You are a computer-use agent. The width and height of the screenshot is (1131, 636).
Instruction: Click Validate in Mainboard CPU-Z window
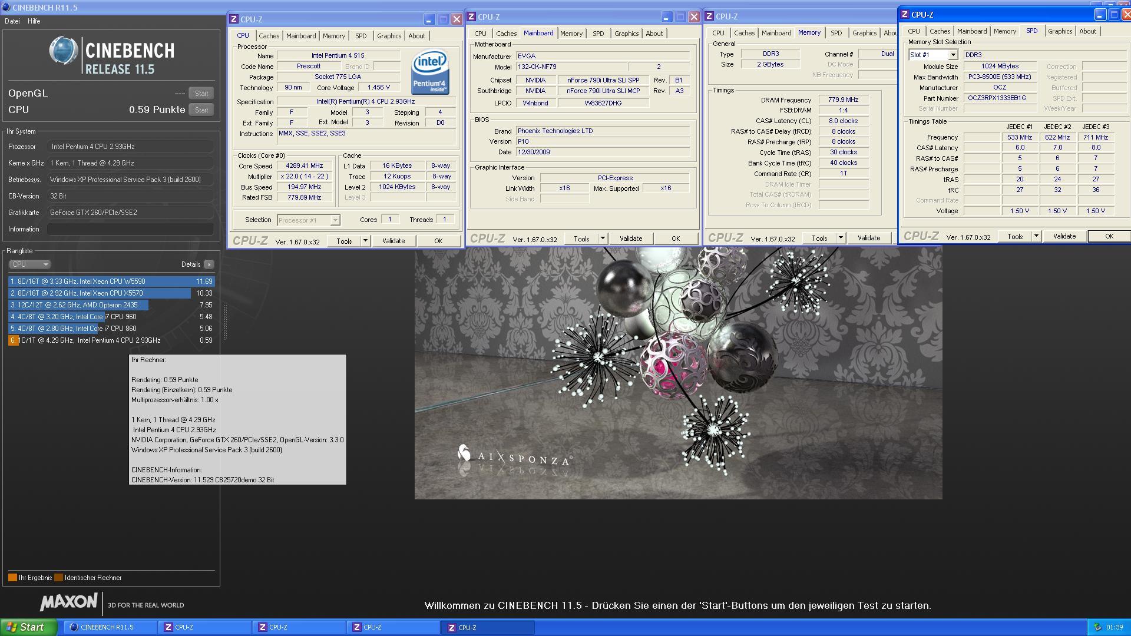[x=631, y=238]
